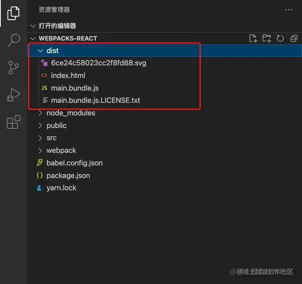Screen dimensions: 302x284
Task: Open main.bundle.js.LICENSE.txt
Action: [x=96, y=100]
